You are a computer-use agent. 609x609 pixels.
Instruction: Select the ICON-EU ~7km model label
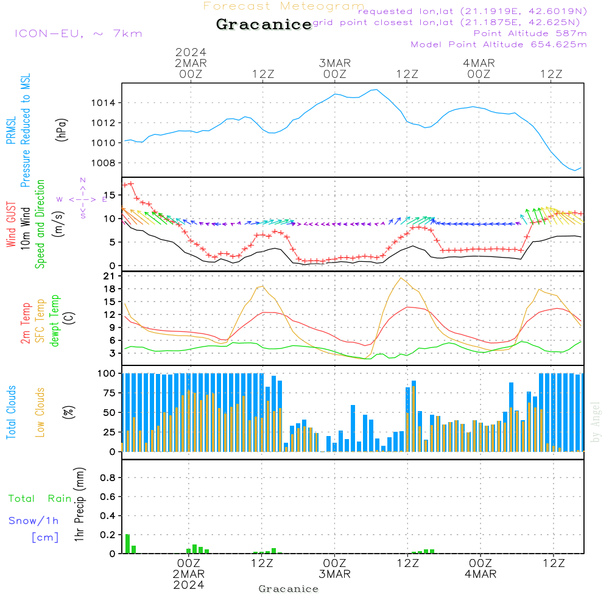click(x=79, y=33)
